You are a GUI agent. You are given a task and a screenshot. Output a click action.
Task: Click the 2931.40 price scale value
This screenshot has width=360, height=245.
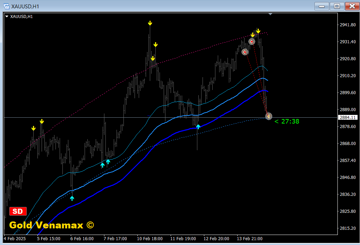pyautogui.click(x=348, y=42)
